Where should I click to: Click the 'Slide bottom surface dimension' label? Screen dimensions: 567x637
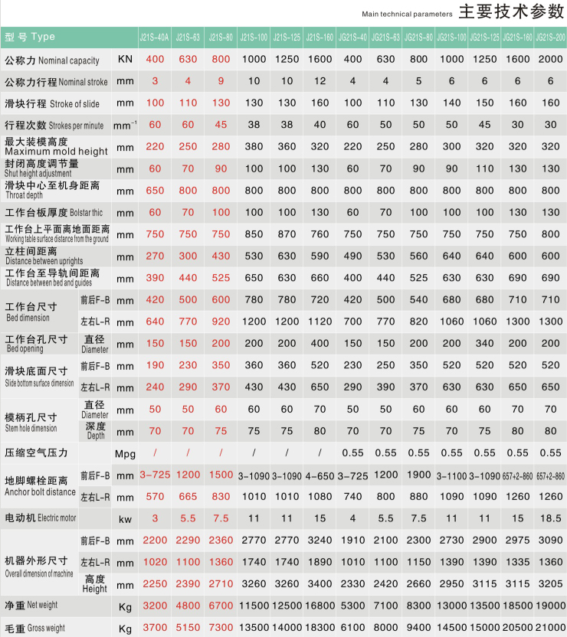coord(39,377)
